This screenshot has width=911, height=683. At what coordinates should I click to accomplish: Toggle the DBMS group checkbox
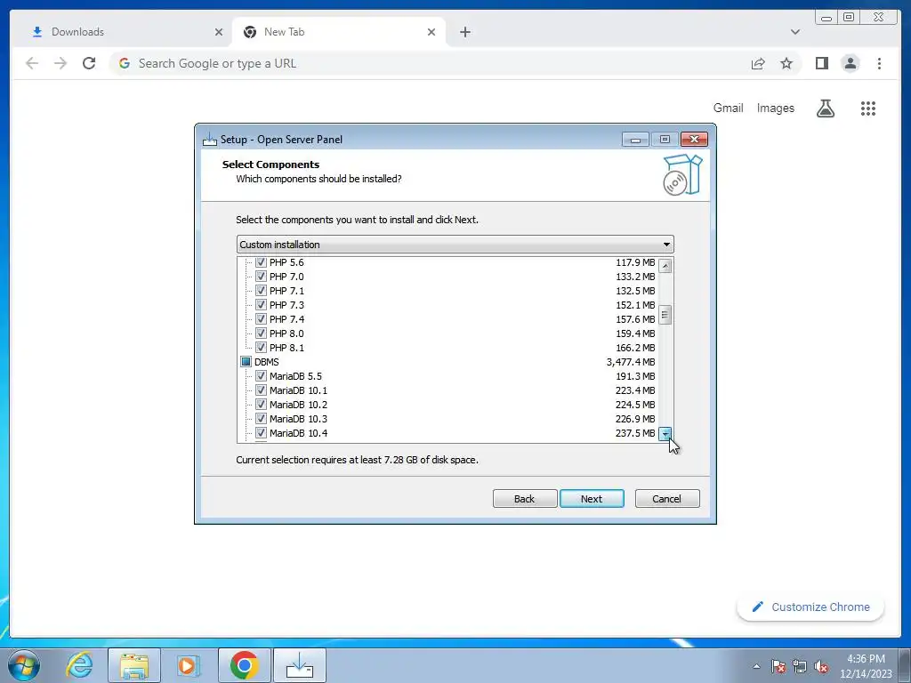point(246,362)
